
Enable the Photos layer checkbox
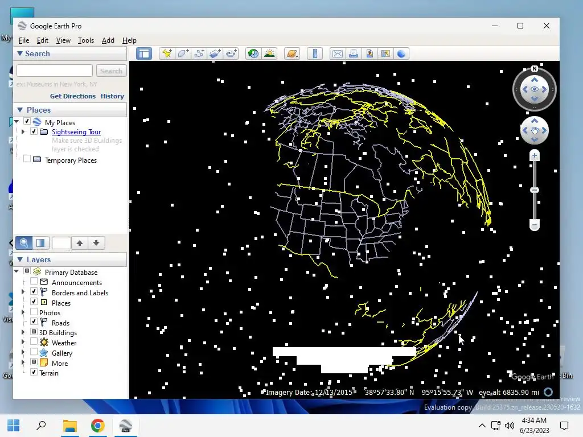pyautogui.click(x=34, y=311)
